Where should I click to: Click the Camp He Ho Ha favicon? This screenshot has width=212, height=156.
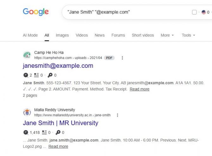[x=27, y=55]
